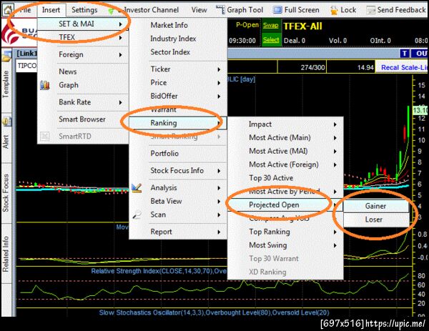This screenshot has width=429, height=331.
Task: Switch to Full Screen mode
Action: (x=302, y=10)
